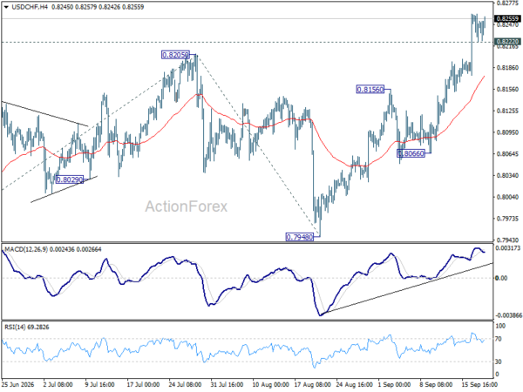Click the 1 Sep 00:00 time marker
The height and width of the screenshot is (392, 523).
394,384
